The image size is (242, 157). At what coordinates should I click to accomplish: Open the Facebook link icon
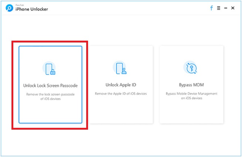pos(211,8)
